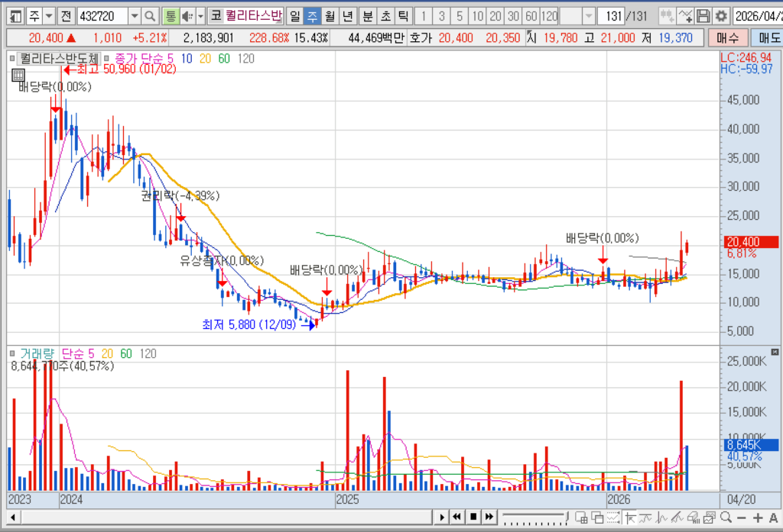Open the dropdown next to 주 market selector
Image resolution: width=783 pixels, height=532 pixels.
49,17
